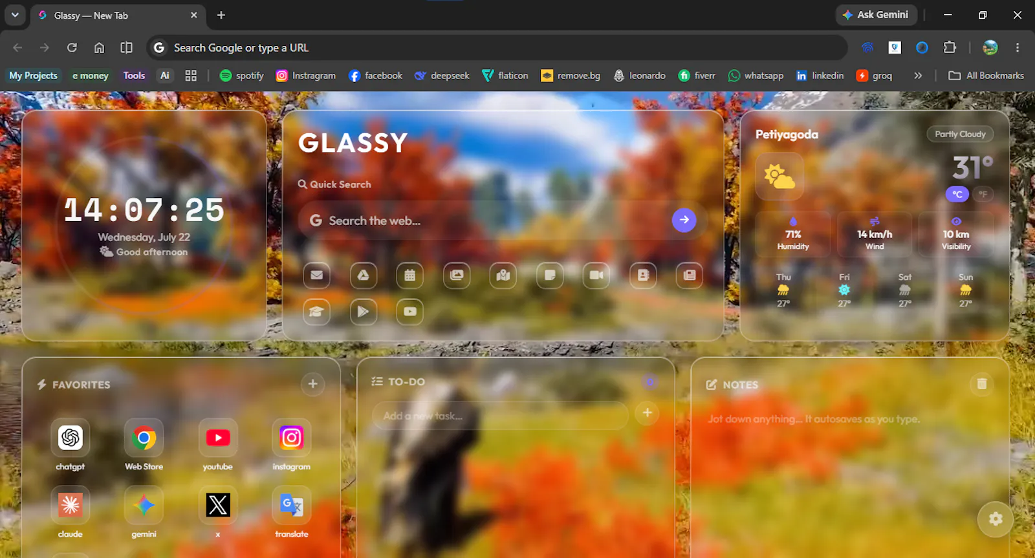Open the My Projects bookmark folder
This screenshot has width=1035, height=558.
(x=33, y=76)
